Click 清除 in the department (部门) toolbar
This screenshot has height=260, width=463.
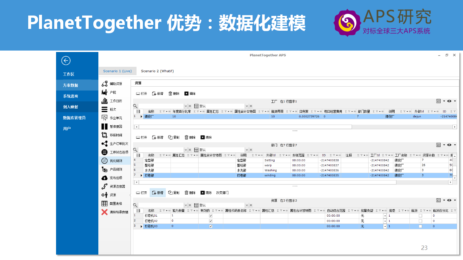[x=206, y=137]
